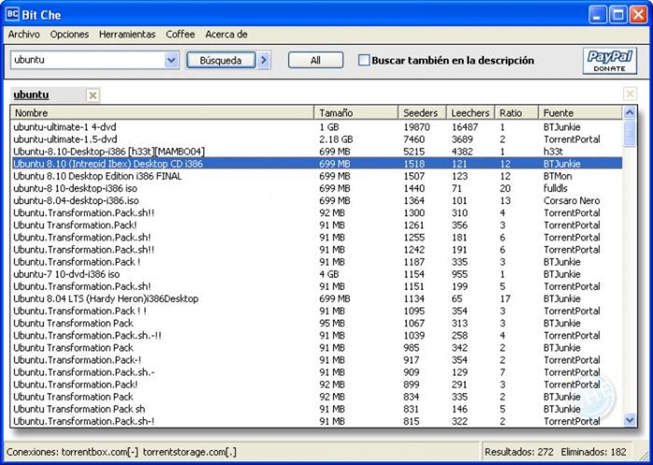Viewport: 653px width, 465px height.
Task: Close the ubuntu search tab
Action: click(93, 96)
